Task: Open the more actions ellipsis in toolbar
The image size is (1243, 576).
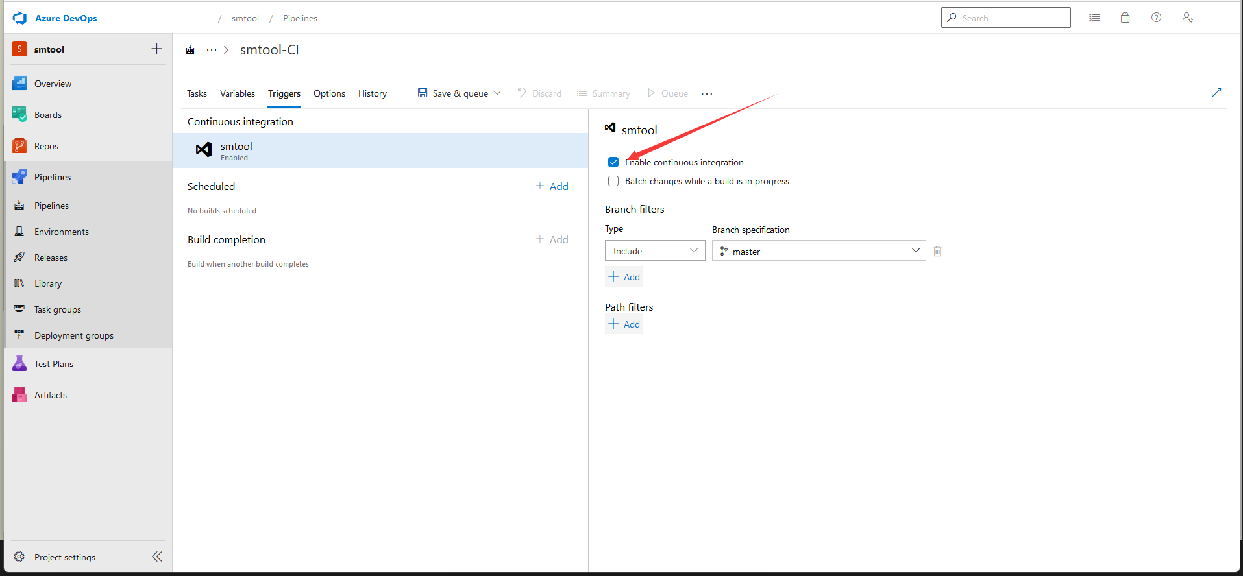Action: [707, 94]
